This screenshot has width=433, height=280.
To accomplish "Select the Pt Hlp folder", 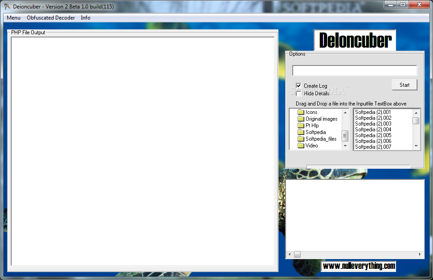I will pos(312,126).
